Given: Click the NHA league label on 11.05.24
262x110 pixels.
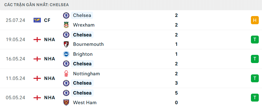Looking at the screenshot, I should (50, 78).
